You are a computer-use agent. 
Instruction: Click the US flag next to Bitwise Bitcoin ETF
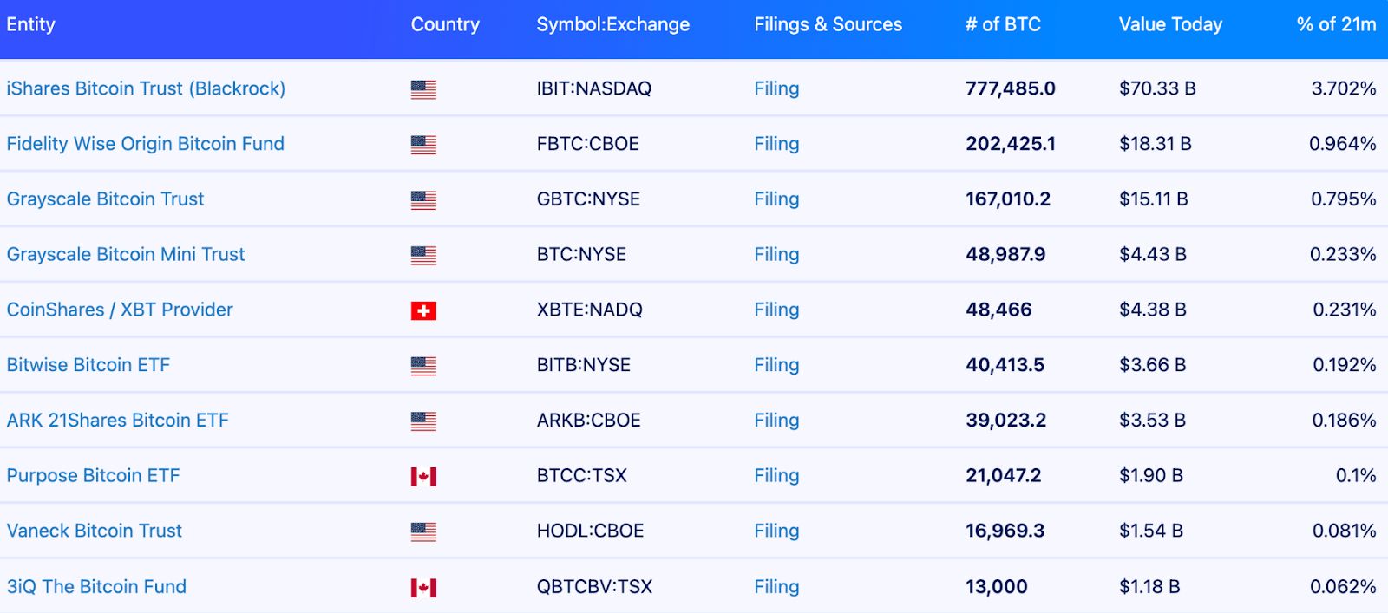[x=423, y=364]
